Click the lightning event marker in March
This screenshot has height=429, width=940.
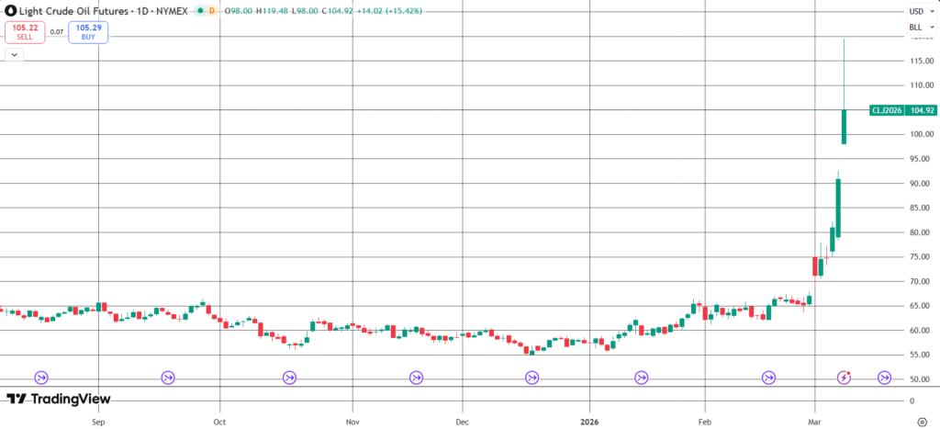coord(845,378)
